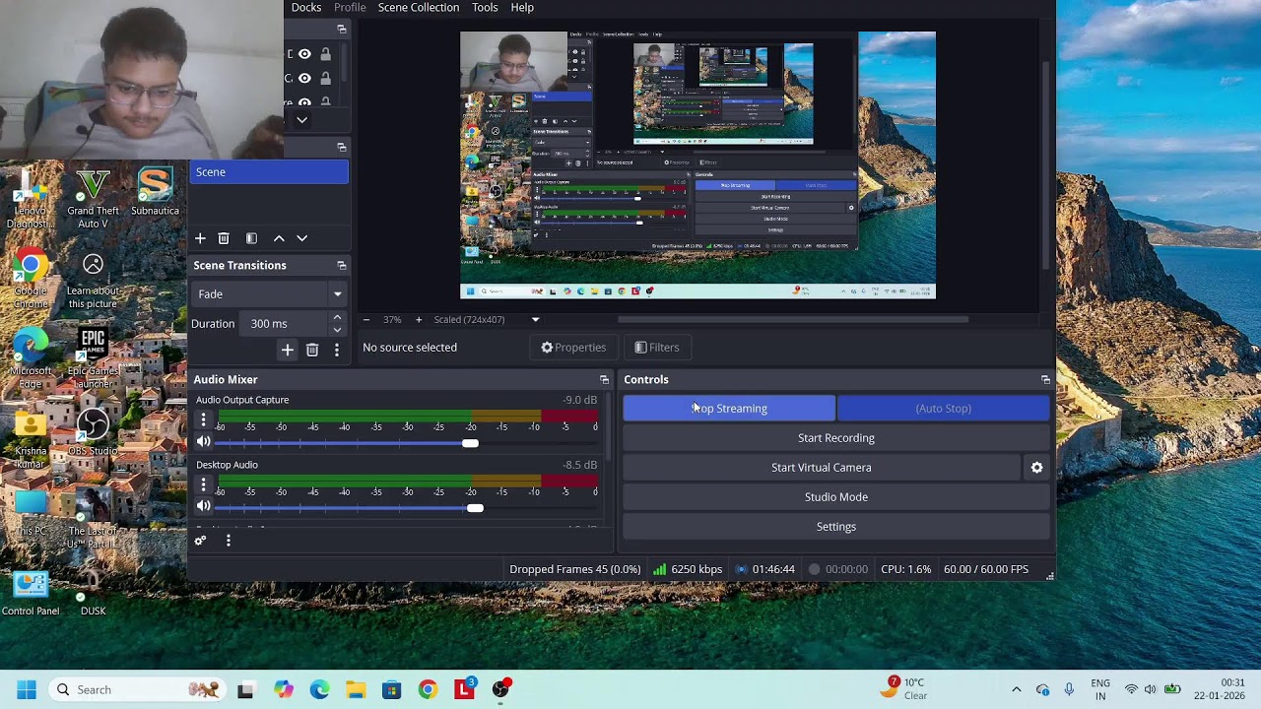Move scene up with arrow icon

(x=279, y=238)
